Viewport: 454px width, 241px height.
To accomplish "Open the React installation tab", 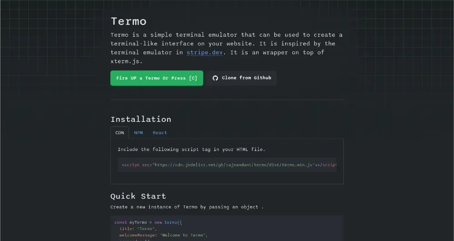I will pyautogui.click(x=160, y=133).
